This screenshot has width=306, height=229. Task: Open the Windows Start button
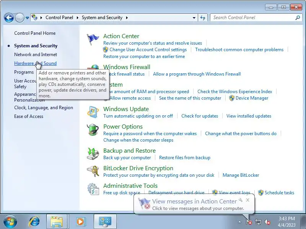click(10, 221)
